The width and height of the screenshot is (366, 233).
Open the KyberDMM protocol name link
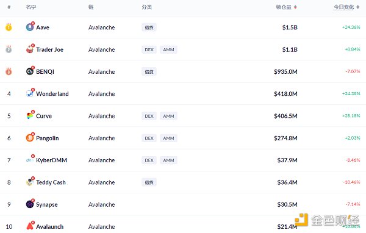point(51,160)
